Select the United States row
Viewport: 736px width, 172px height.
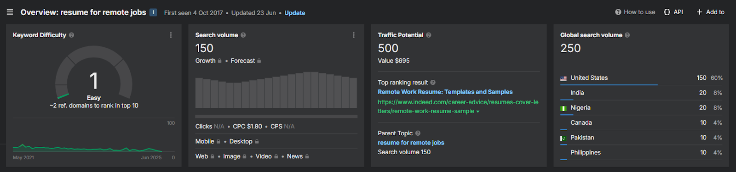click(x=641, y=78)
